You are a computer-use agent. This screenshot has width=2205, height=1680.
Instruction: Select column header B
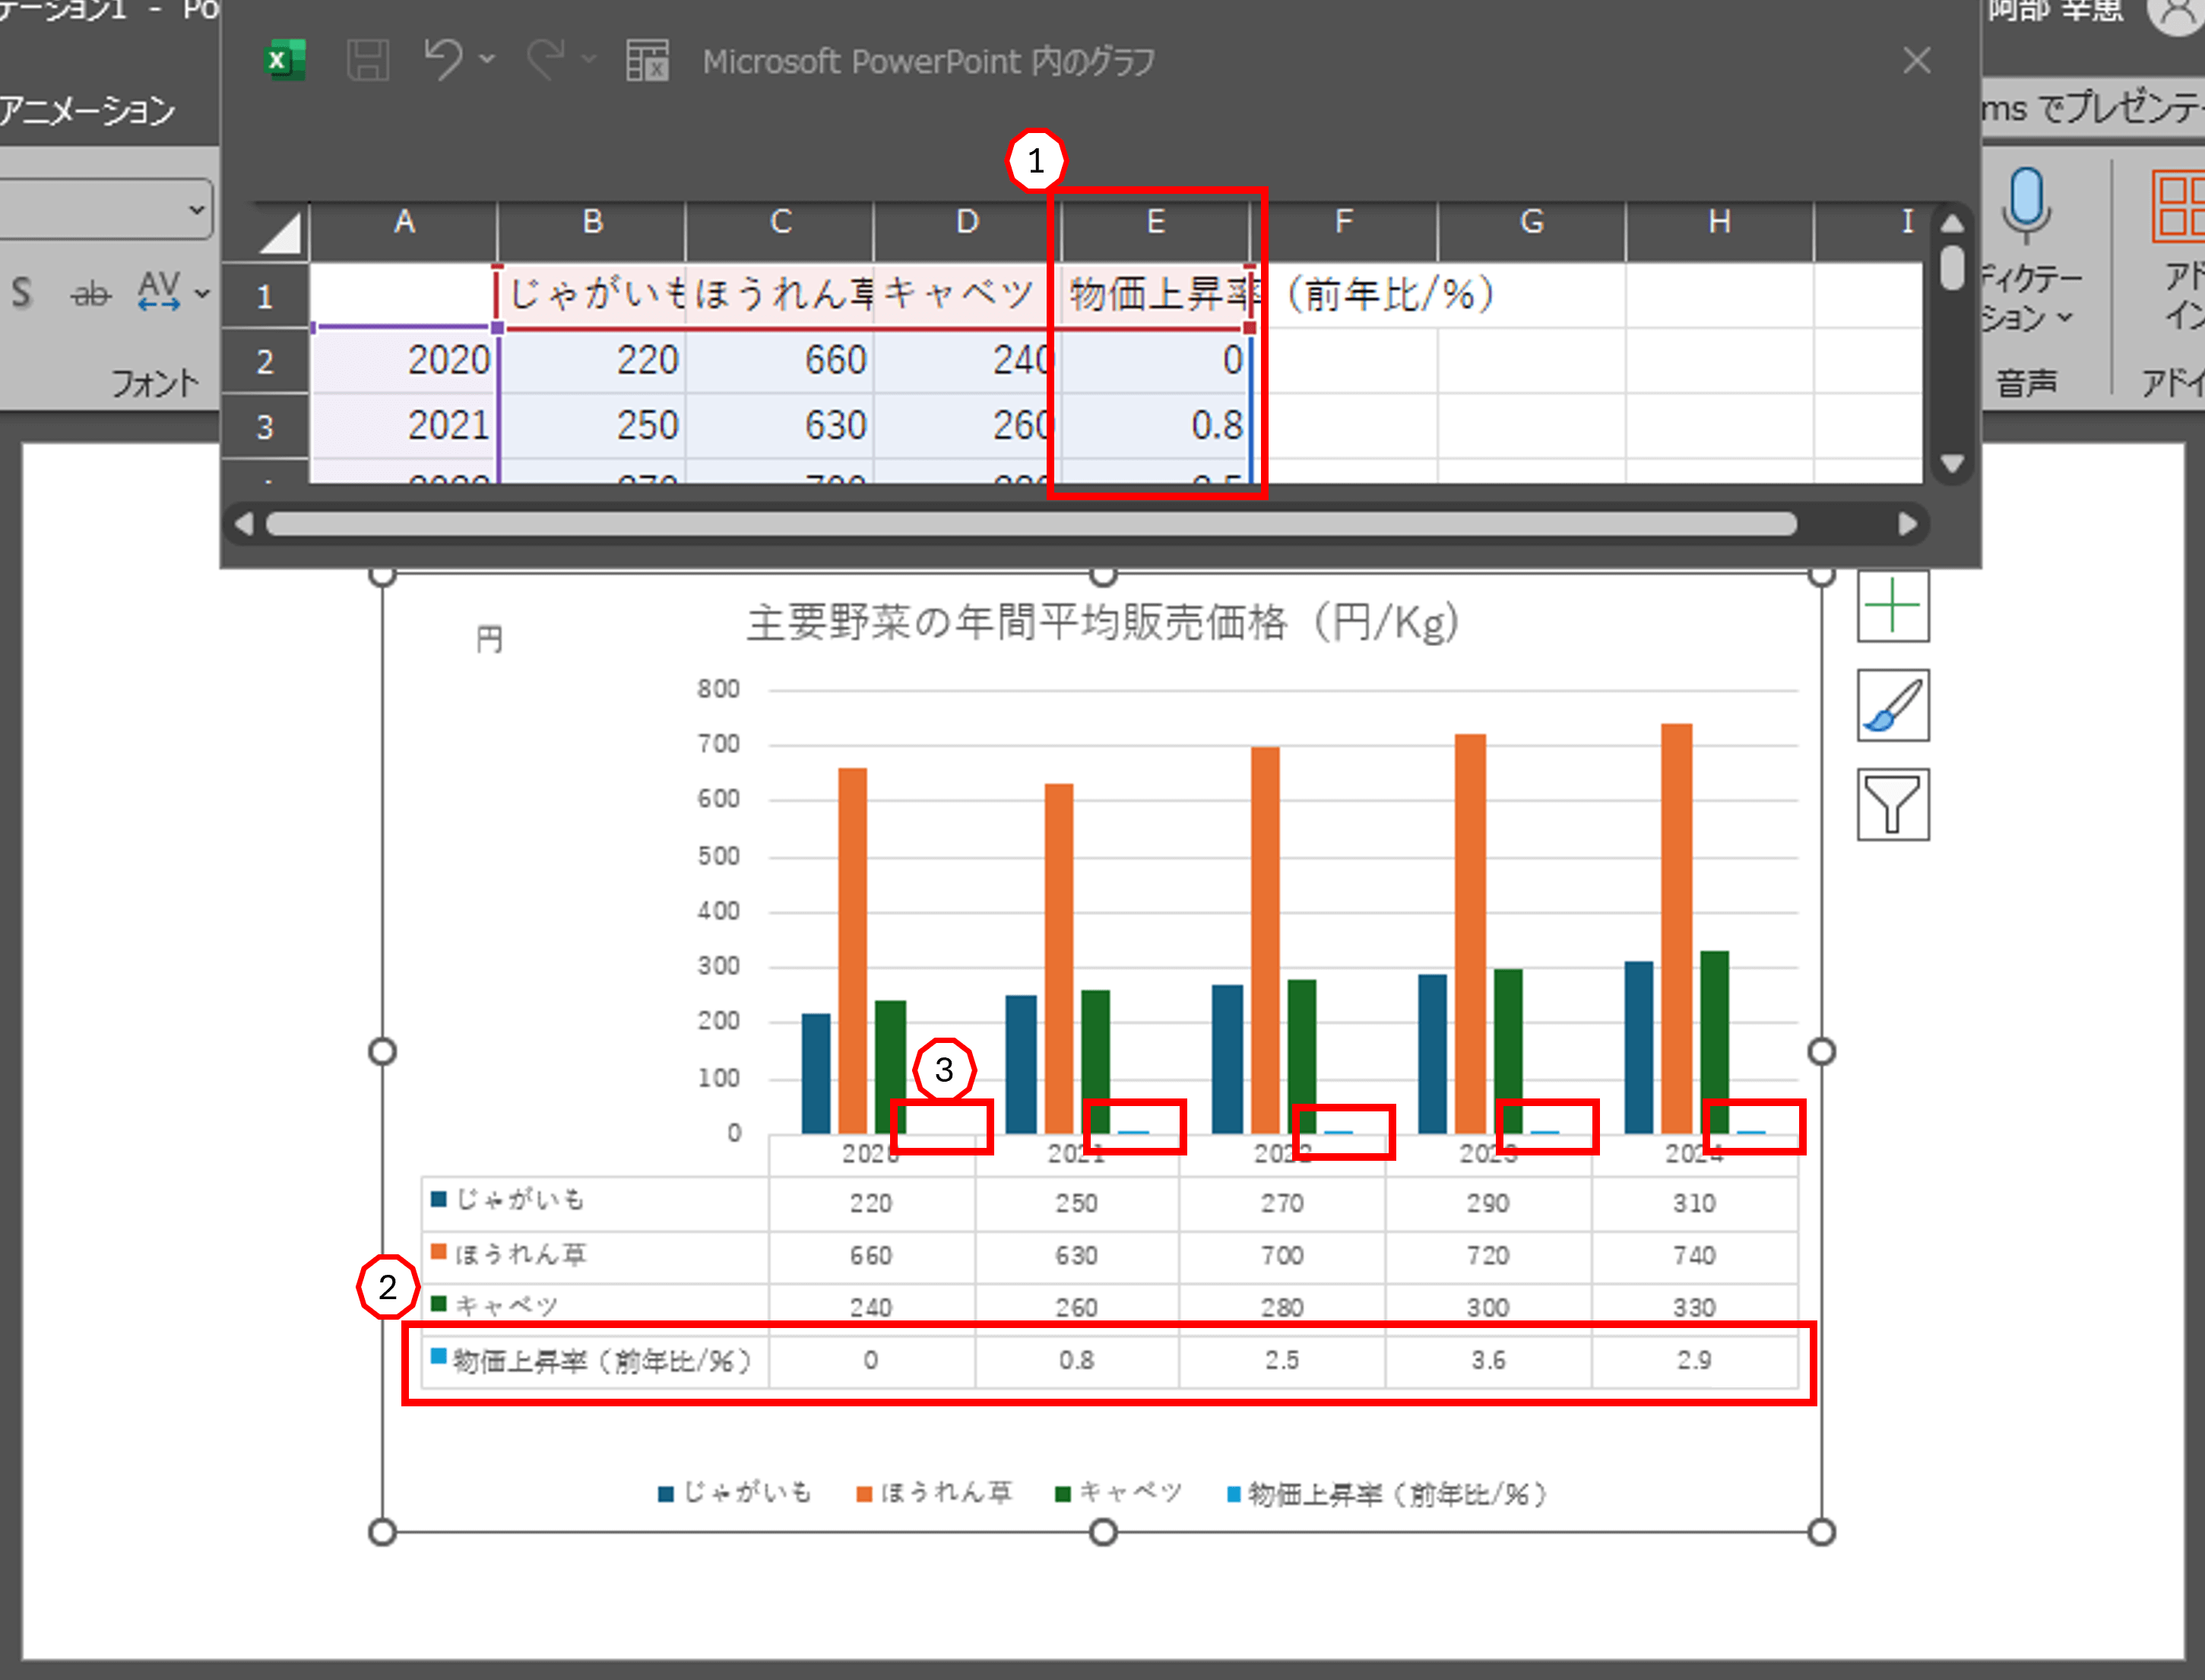[x=592, y=222]
